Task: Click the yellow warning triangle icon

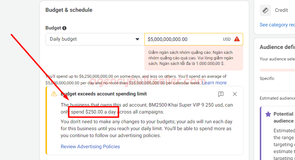Action: pyautogui.click(x=54, y=94)
